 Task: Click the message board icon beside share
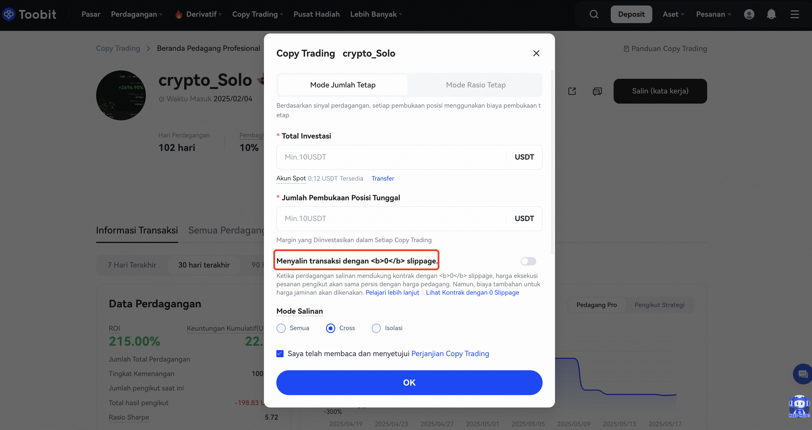click(x=597, y=91)
